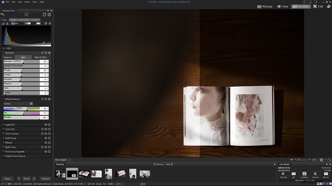Adjust the zoom slider
The height and width of the screenshot is (186, 332).
pos(302,160)
